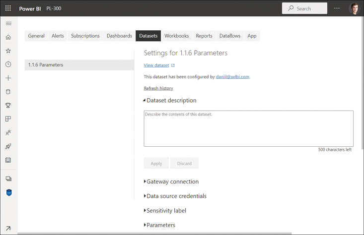Open Favorites star icon

point(8,51)
